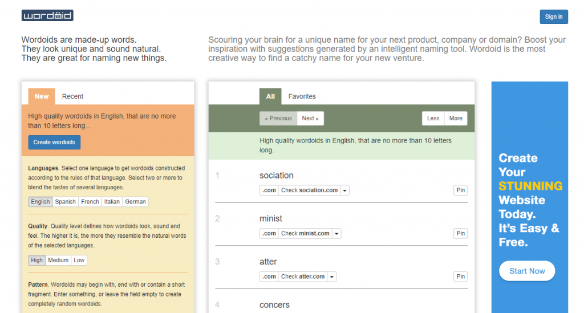Click Start Now in the advertisement

point(527,271)
